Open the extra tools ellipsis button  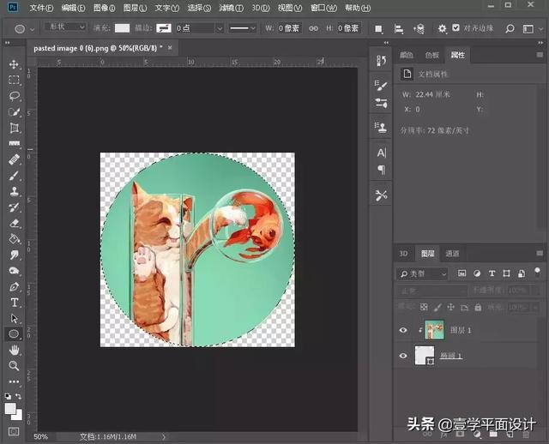(x=14, y=381)
